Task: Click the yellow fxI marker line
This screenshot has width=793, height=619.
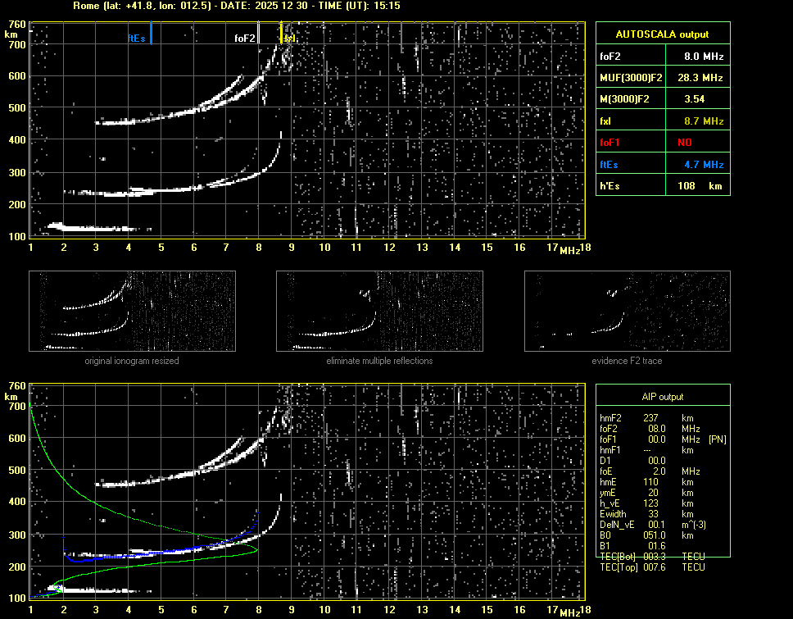Action: pos(282,33)
